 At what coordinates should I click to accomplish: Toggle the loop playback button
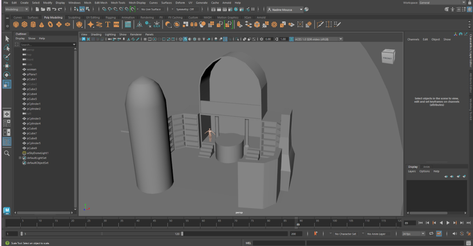click(x=431, y=234)
